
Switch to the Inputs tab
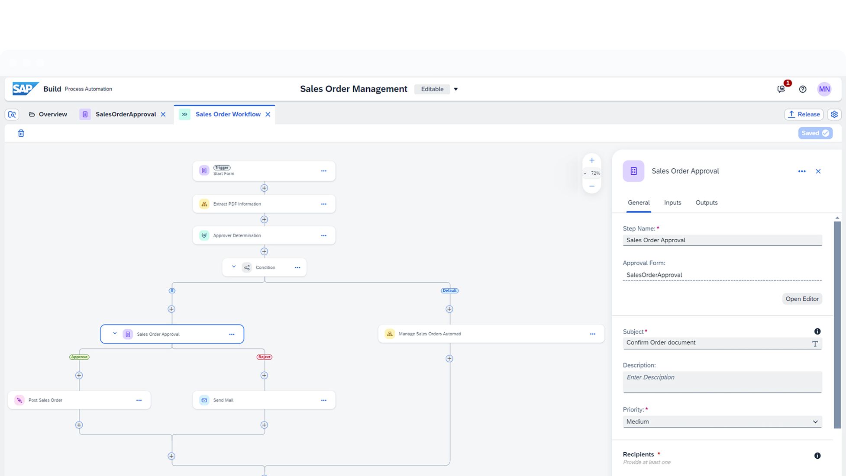pyautogui.click(x=672, y=203)
